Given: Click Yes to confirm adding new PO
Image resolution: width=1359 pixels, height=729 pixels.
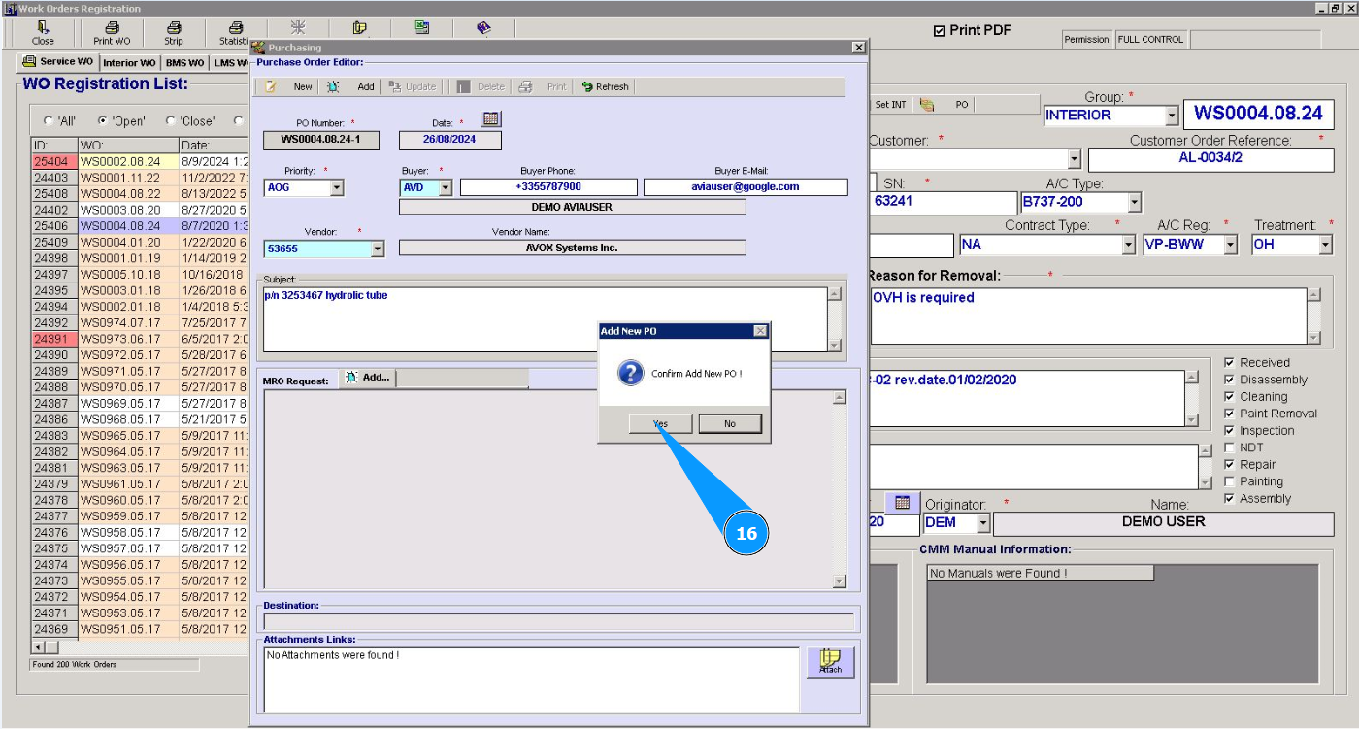Looking at the screenshot, I should coord(660,424).
